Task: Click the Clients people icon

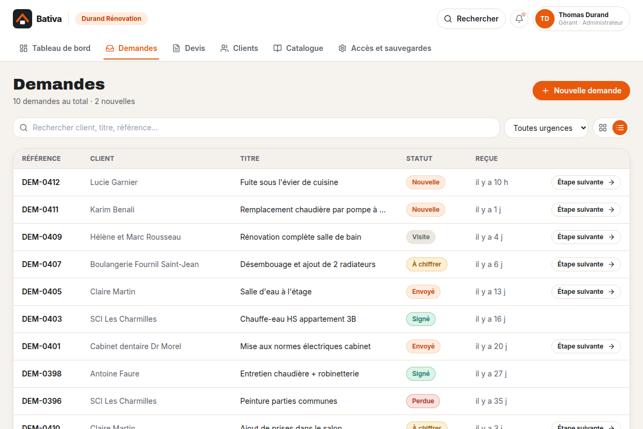Action: (x=225, y=48)
